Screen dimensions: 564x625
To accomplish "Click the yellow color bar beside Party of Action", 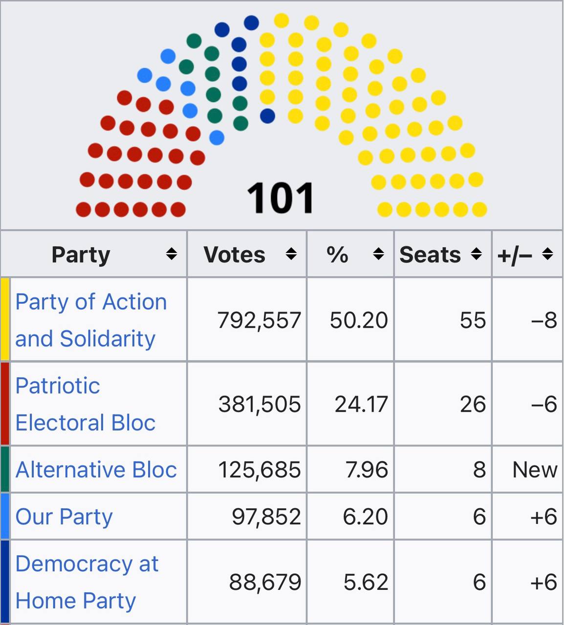I will [x=5, y=319].
